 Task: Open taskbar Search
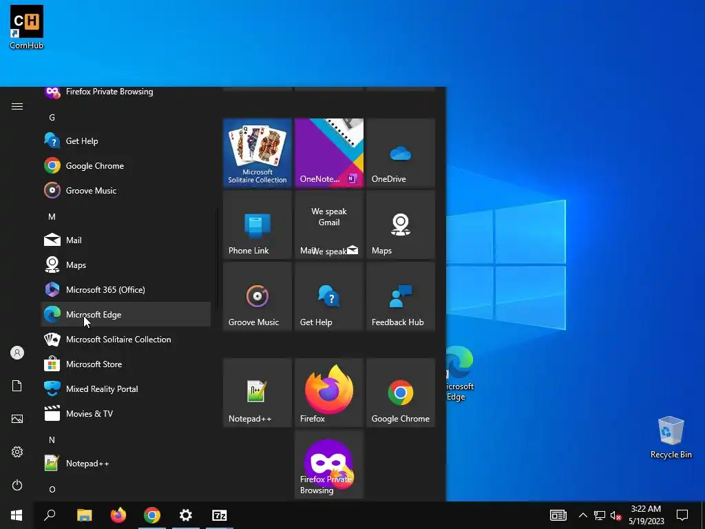(x=50, y=515)
